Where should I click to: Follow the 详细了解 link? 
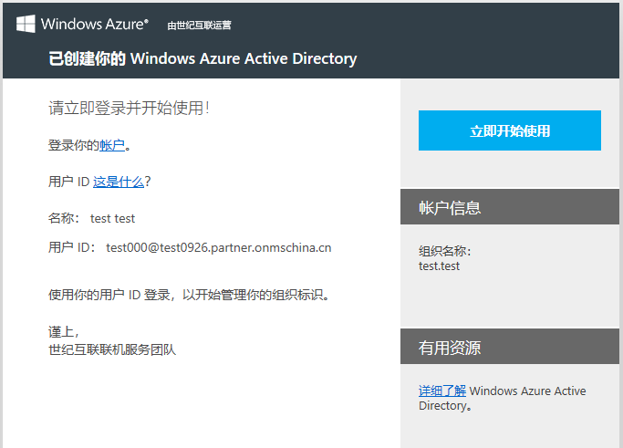tap(442, 391)
